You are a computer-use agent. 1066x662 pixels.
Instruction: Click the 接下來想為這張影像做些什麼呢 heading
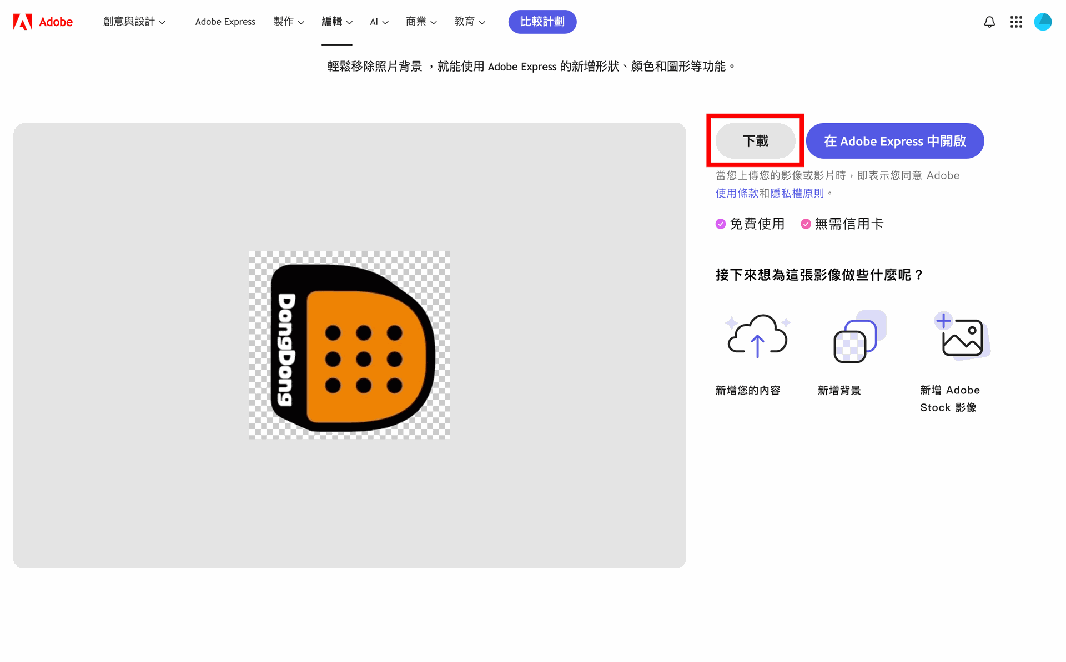[819, 275]
